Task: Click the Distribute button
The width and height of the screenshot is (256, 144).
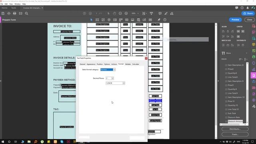Action: coord(235,129)
